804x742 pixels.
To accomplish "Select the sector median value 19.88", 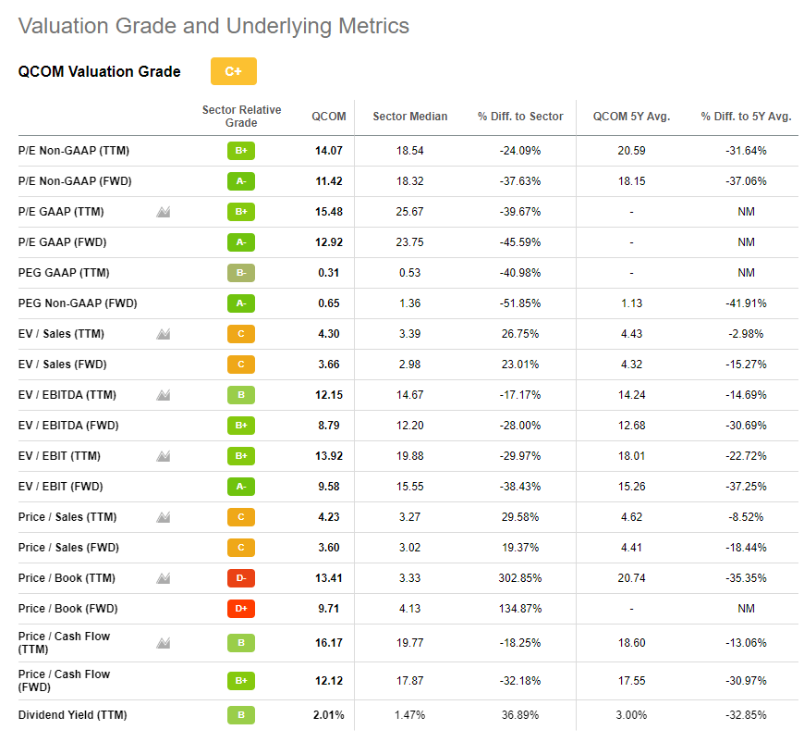I will [x=409, y=456].
